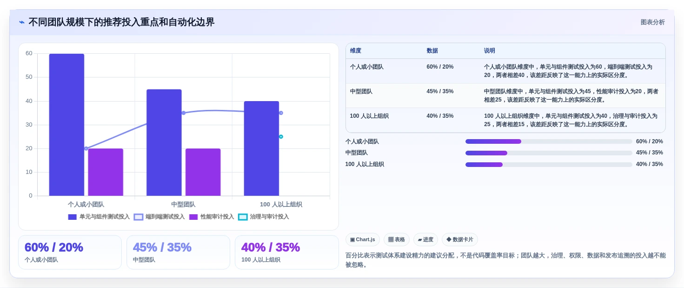Click the 个人或小团队 x-axis label
The image size is (684, 288).
[x=86, y=205]
